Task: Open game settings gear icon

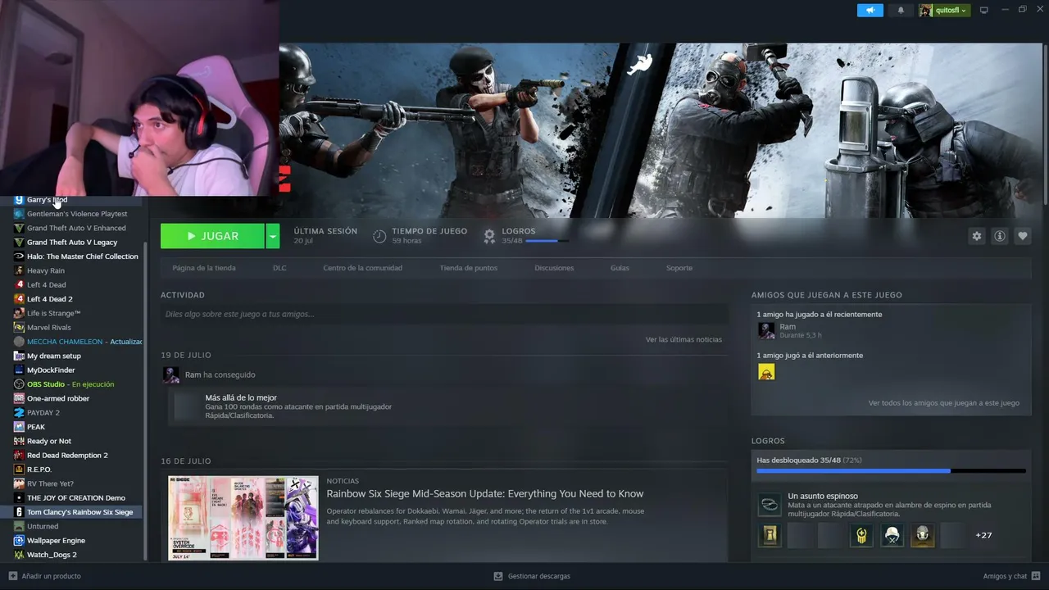Action: (977, 236)
